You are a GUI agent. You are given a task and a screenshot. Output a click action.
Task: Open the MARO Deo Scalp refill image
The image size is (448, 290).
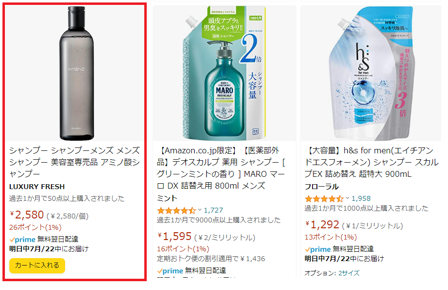coord(224,73)
